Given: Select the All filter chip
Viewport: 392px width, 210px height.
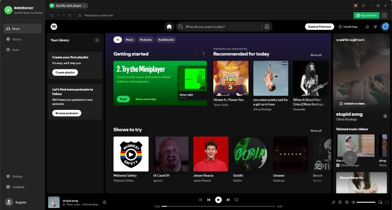Looking at the screenshot, I should coord(118,40).
